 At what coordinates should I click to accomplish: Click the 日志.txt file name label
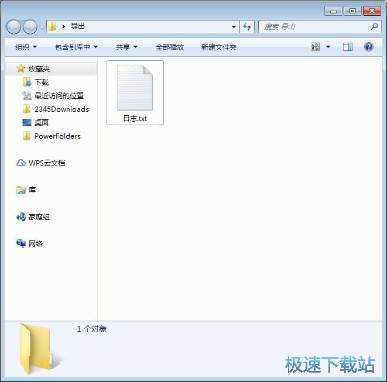[135, 119]
